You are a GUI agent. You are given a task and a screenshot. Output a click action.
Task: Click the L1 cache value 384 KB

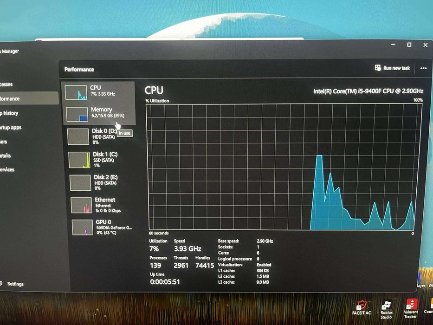(262, 271)
